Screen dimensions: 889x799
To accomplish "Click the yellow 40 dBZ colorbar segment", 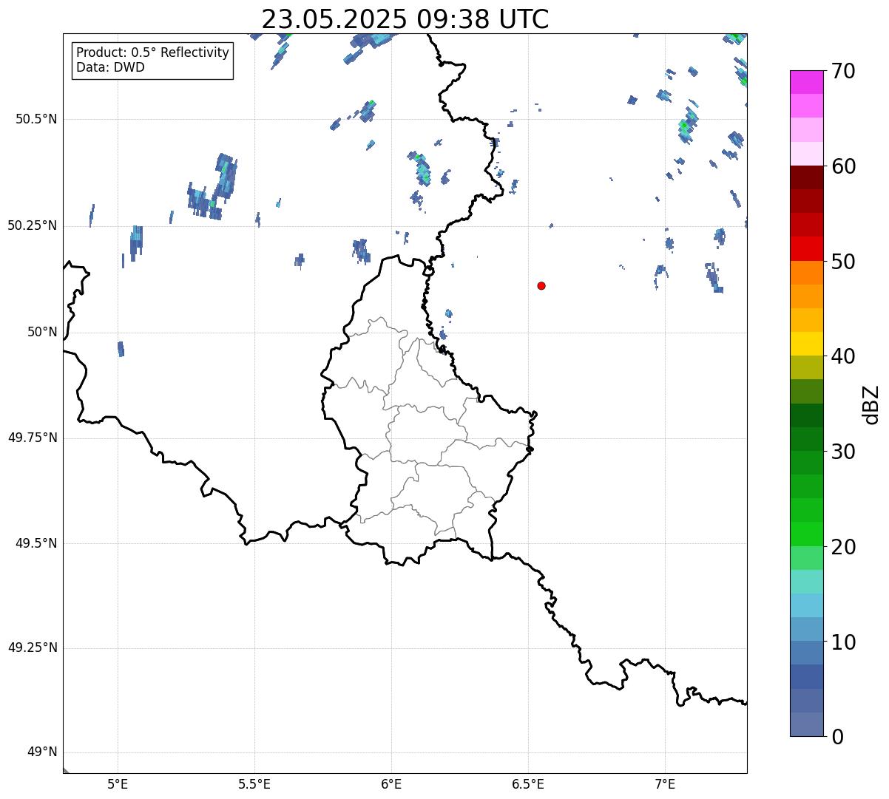I will point(806,344).
